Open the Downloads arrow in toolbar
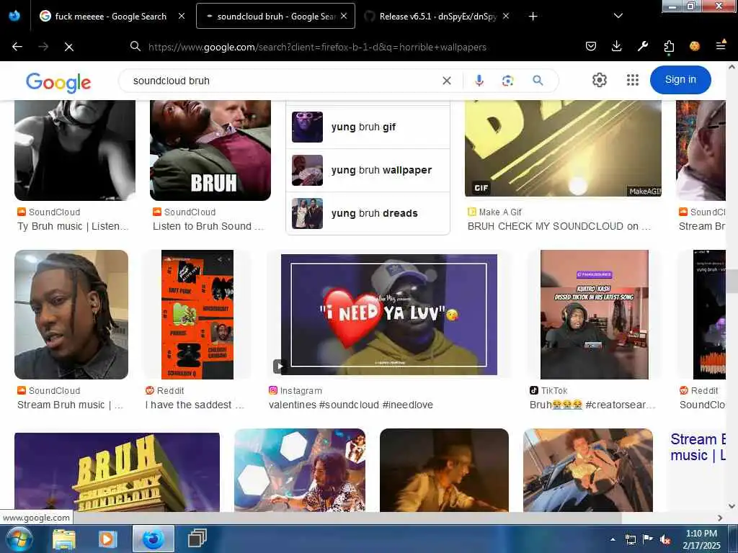738x553 pixels. (x=617, y=46)
